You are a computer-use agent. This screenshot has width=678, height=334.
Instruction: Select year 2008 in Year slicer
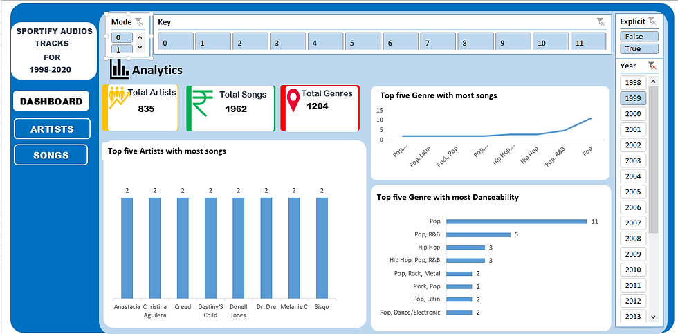coord(633,239)
